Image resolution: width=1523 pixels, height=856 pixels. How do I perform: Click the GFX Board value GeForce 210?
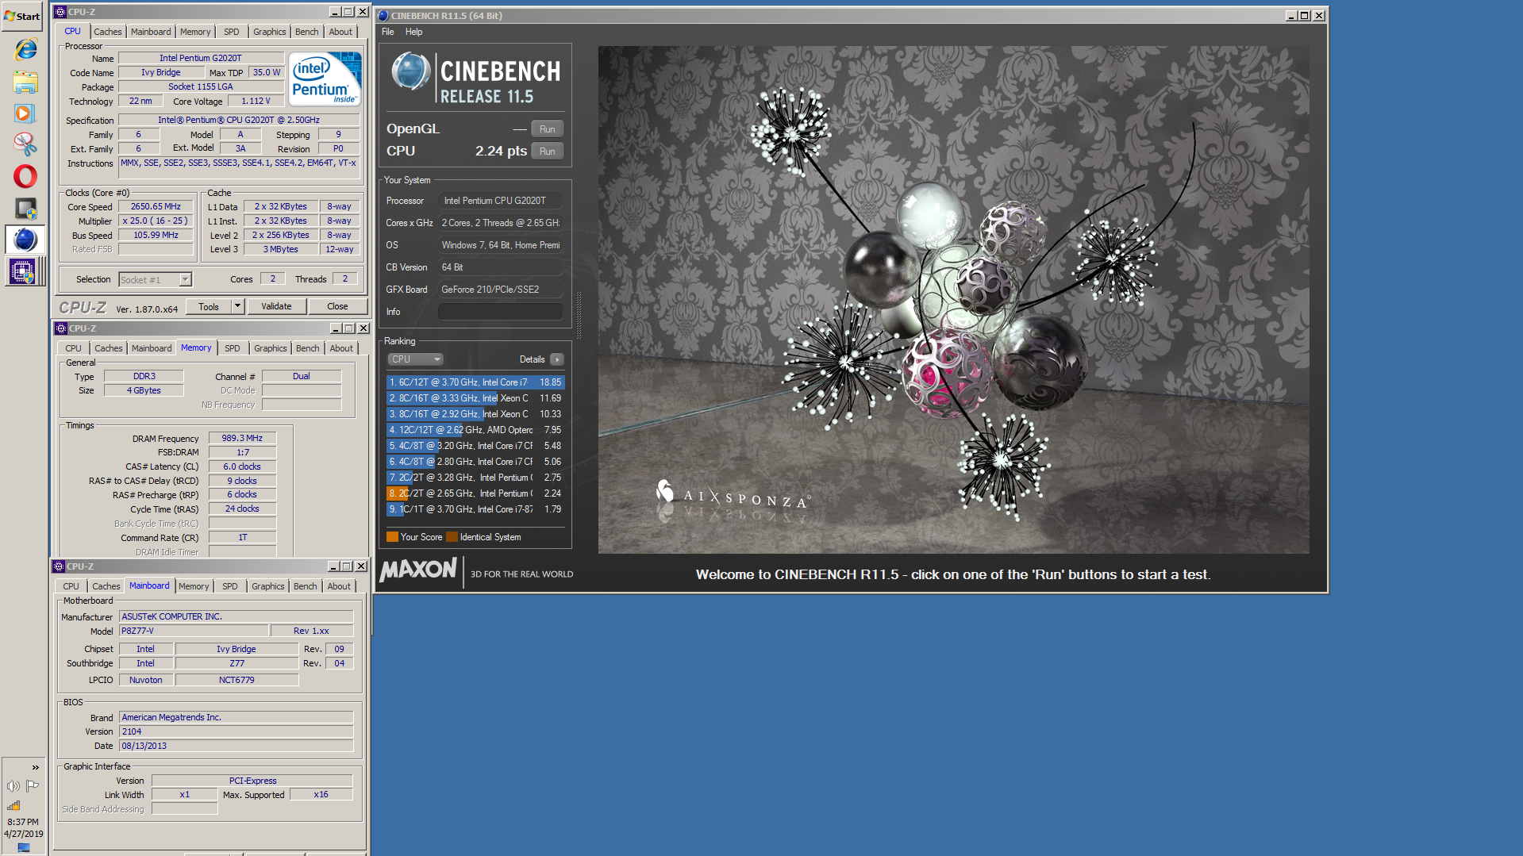click(501, 290)
